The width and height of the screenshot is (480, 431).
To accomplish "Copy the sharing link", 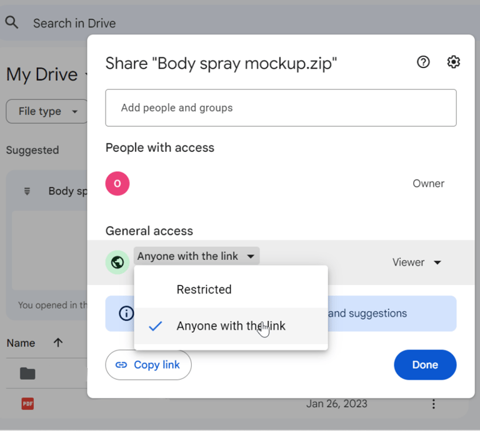I will pos(148,365).
